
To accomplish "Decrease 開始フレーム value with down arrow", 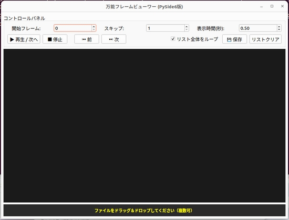I will click(x=94, y=29).
